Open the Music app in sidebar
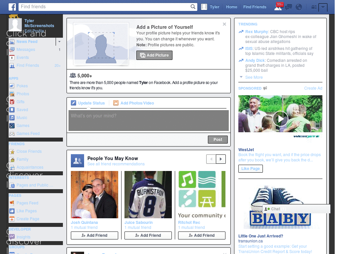 coord(22,118)
